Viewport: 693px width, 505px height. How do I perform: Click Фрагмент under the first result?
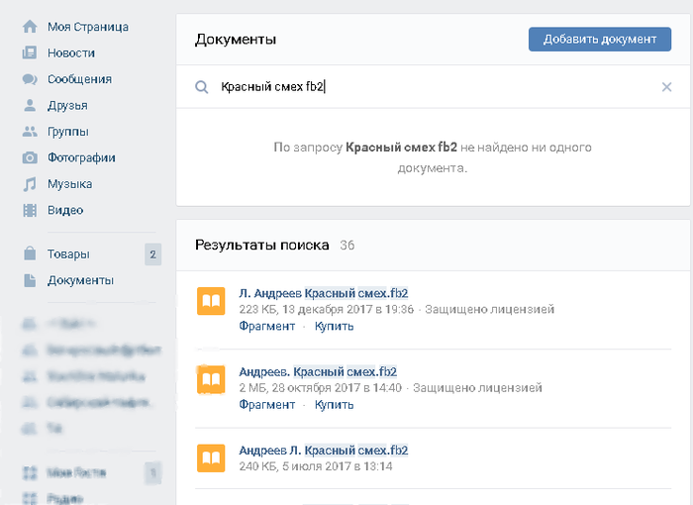pos(267,327)
